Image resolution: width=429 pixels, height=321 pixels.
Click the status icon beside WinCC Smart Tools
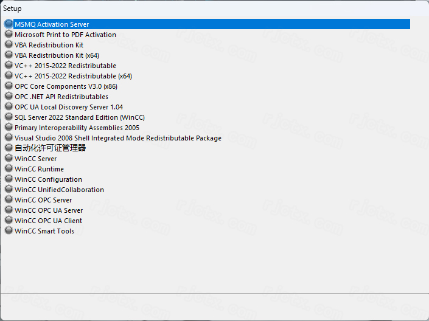[9, 230]
